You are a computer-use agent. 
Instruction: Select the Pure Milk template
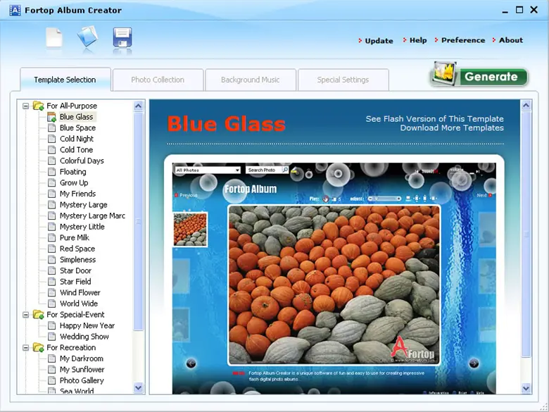click(75, 237)
